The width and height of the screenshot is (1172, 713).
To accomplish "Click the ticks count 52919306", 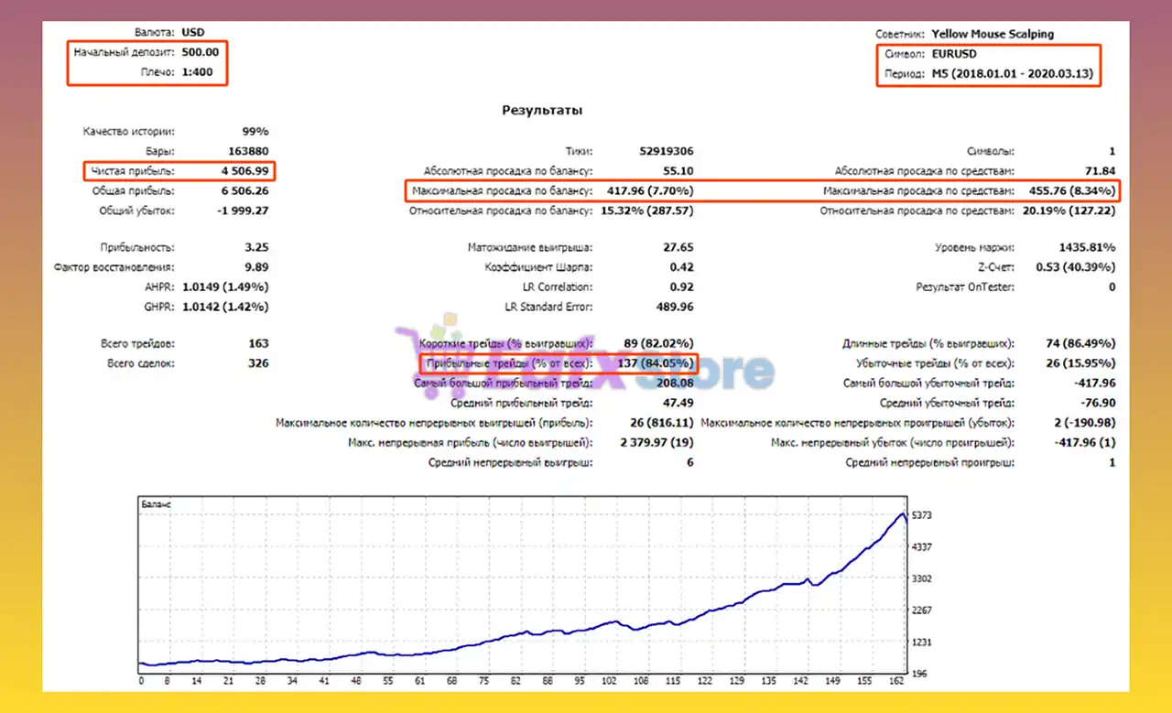I will tap(666, 152).
